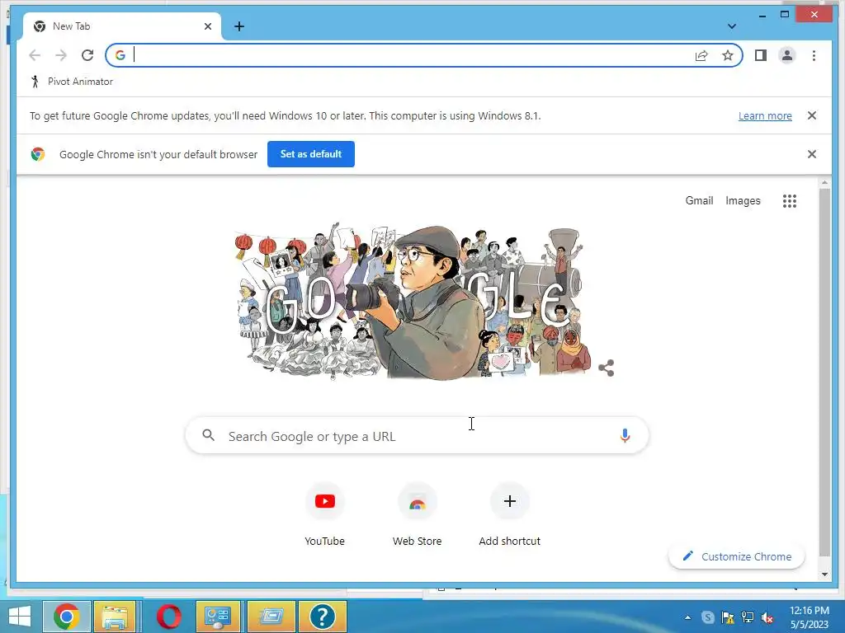Click the page vertical scrollbar
Viewport: 845px width, 633px height.
(x=824, y=372)
